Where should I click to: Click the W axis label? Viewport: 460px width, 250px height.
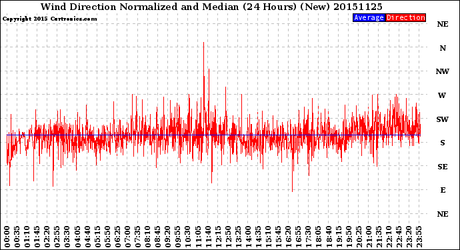[442, 95]
